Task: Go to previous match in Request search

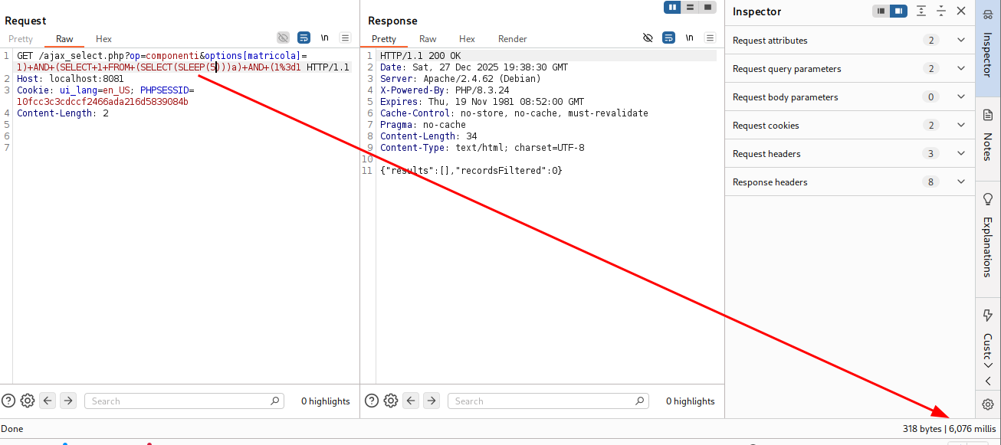Action: click(x=48, y=401)
